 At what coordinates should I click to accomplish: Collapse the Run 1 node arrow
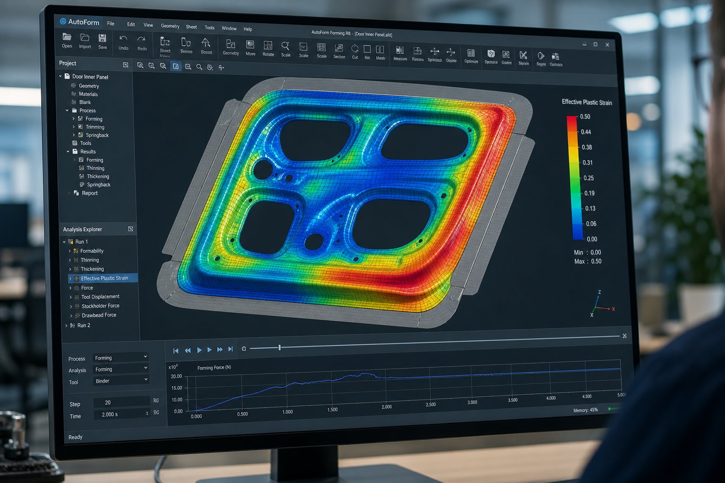[64, 241]
